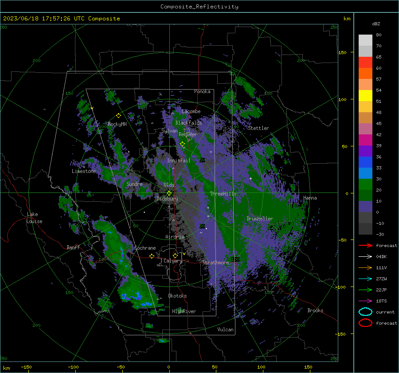Viewport: 399px width, 373px height.
Task: Click the orange 111V arrow legend icon
Action: [x=365, y=267]
